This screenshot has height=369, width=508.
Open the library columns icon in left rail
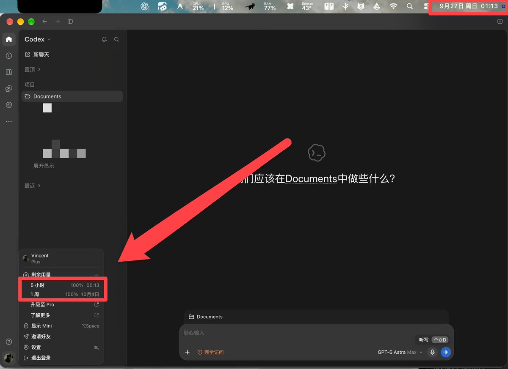click(9, 72)
